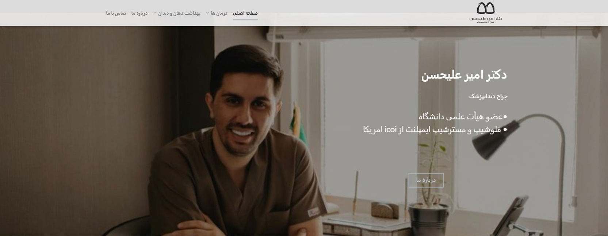Click the جراح دندانپزشک subtitle text
The image size is (608, 236).
pyautogui.click(x=488, y=96)
